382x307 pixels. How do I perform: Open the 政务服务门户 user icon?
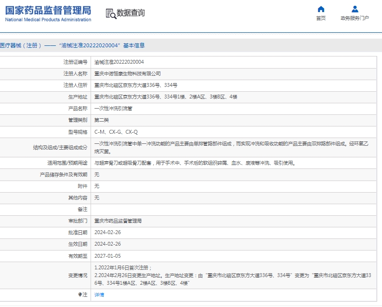(x=355, y=9)
